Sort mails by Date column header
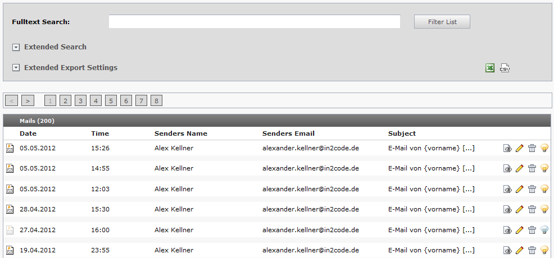Screen dimensions: 554x258 [28, 133]
